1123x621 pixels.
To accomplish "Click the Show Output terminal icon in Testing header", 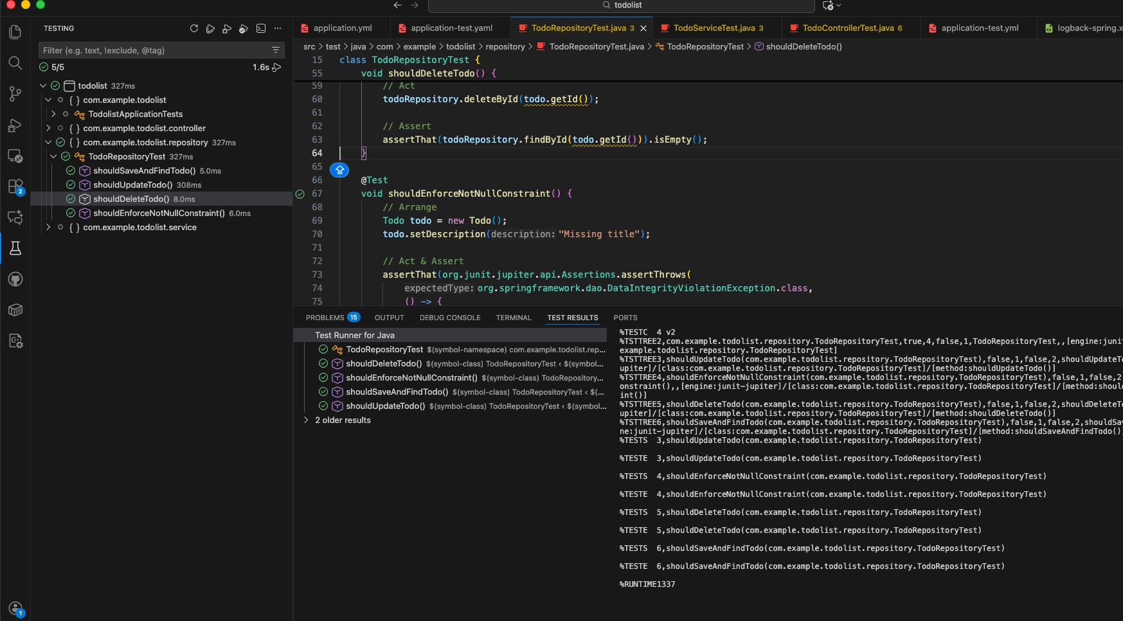I will (261, 28).
